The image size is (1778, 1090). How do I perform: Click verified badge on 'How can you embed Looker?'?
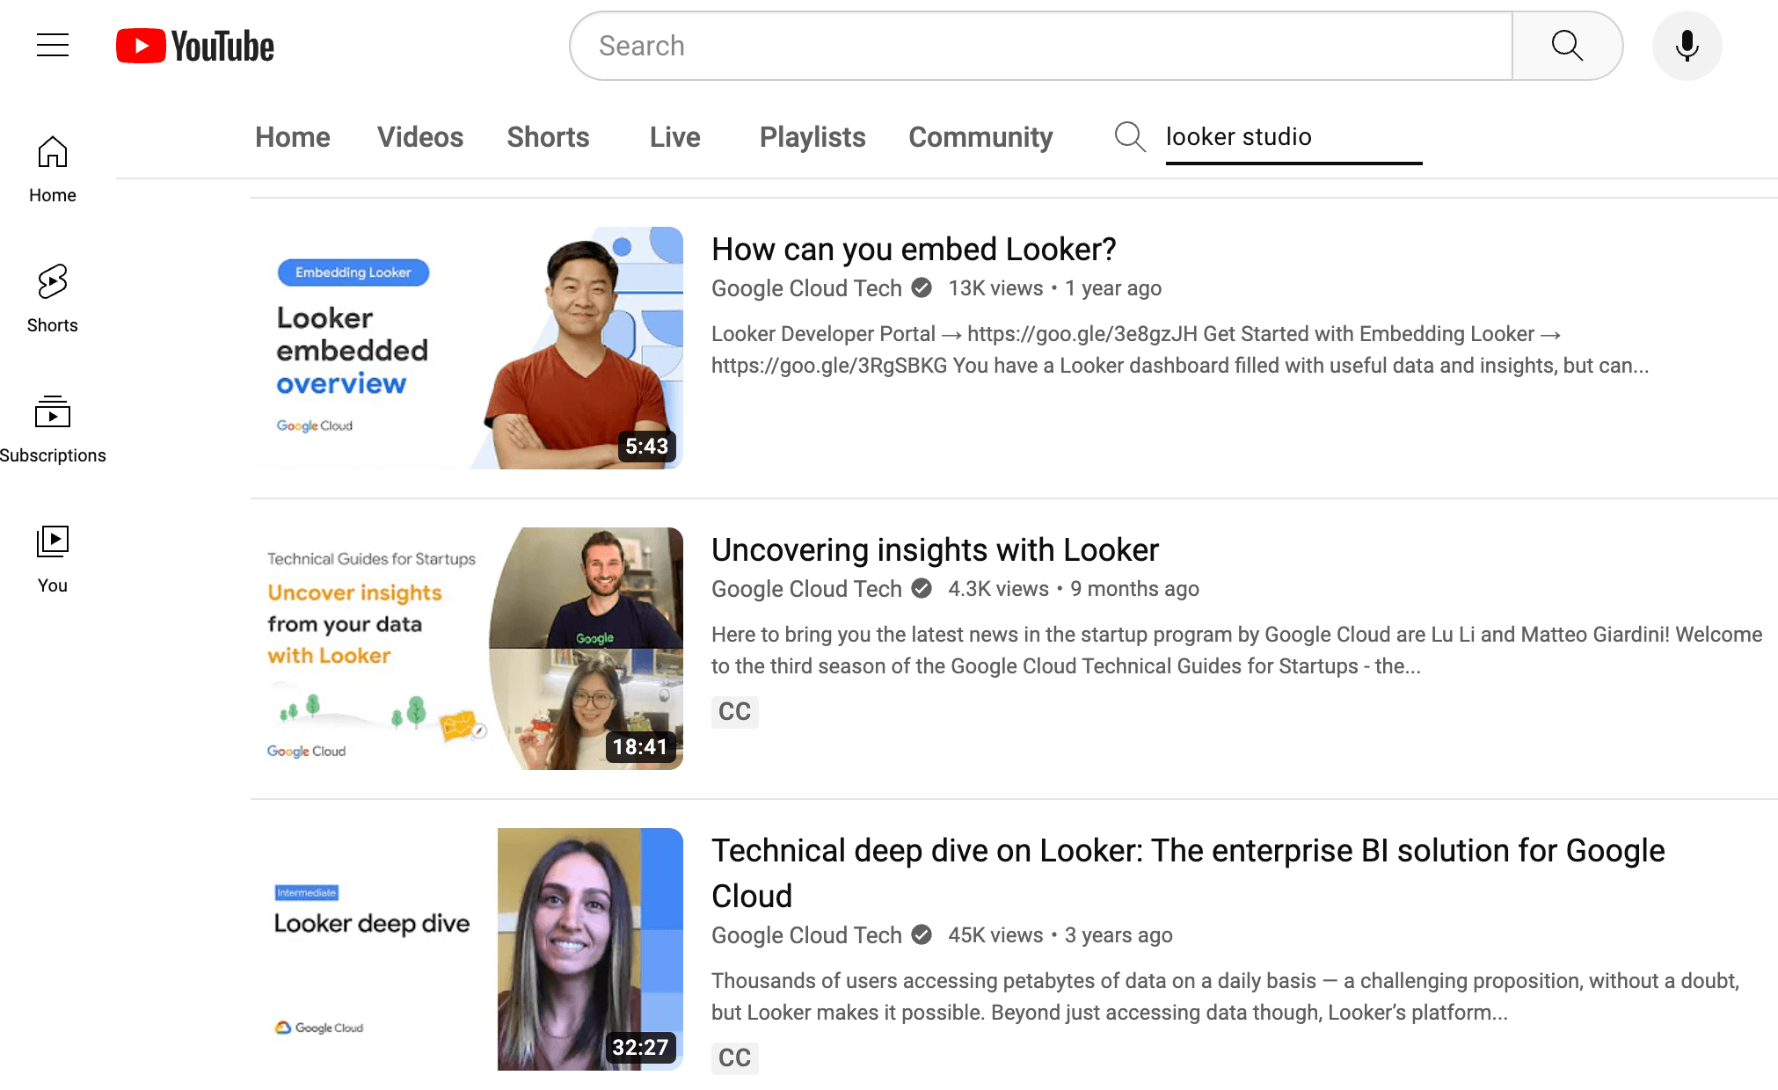coord(922,287)
